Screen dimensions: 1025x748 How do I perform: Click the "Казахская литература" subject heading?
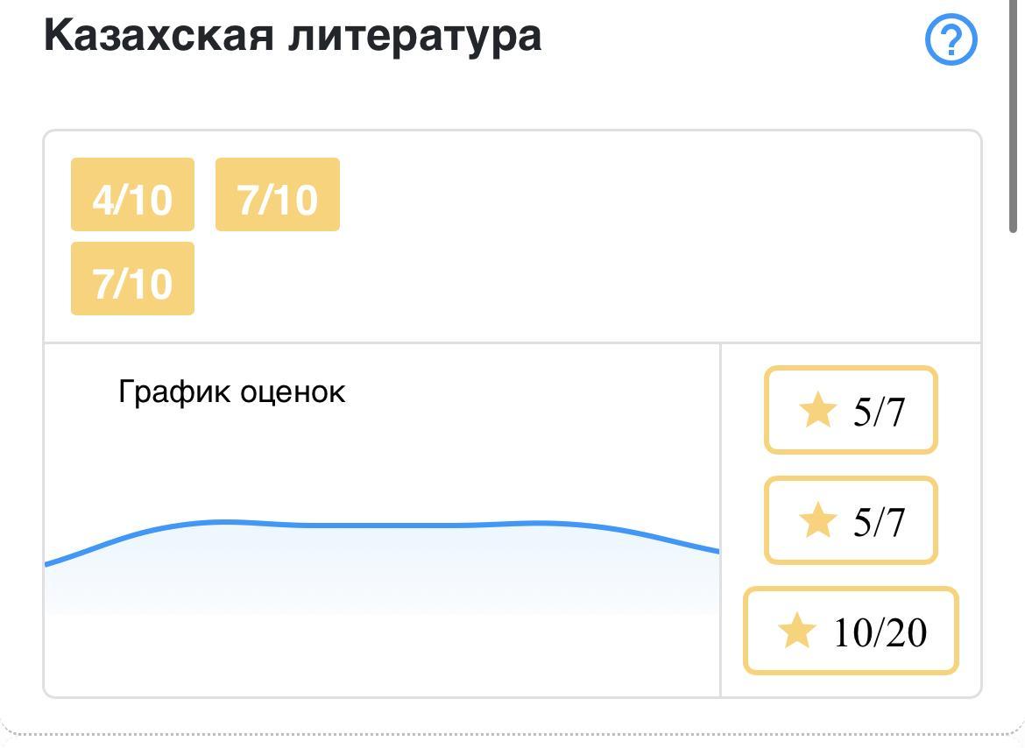(x=292, y=37)
